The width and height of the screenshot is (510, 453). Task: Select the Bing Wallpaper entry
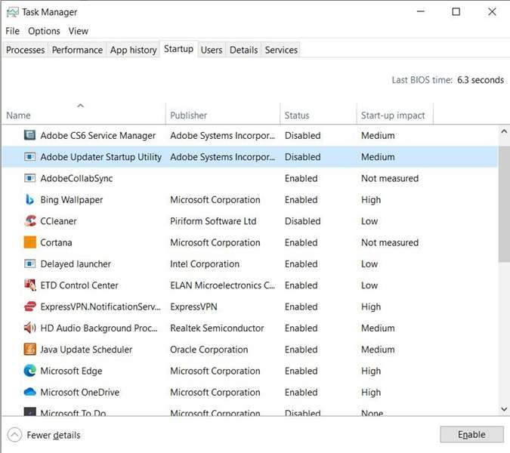(72, 200)
